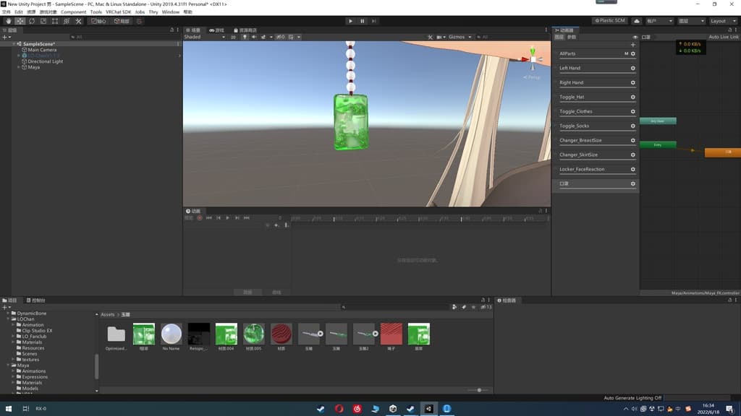Adjust the asset thumbnail size slider
Screen dimensions: 741x416
coord(478,390)
